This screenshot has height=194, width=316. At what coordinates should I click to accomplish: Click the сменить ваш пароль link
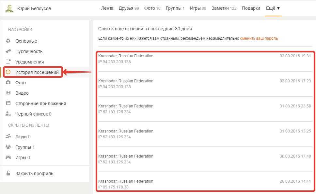coord(259,38)
